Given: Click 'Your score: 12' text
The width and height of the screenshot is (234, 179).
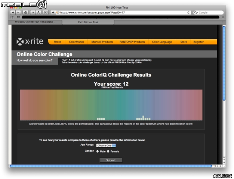Looking at the screenshot, I should pos(111,84).
